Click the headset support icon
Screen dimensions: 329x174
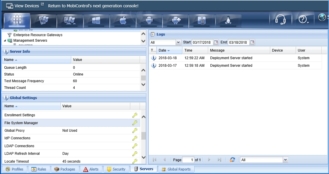(280, 20)
